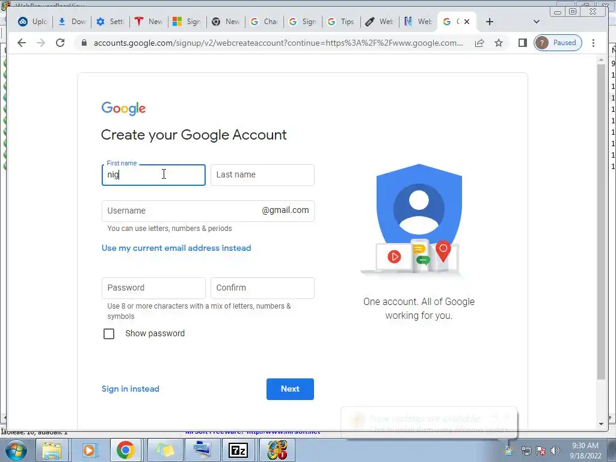Viewport: 616px width, 462px height.
Task: Click the share page icon in address bar
Action: click(479, 43)
